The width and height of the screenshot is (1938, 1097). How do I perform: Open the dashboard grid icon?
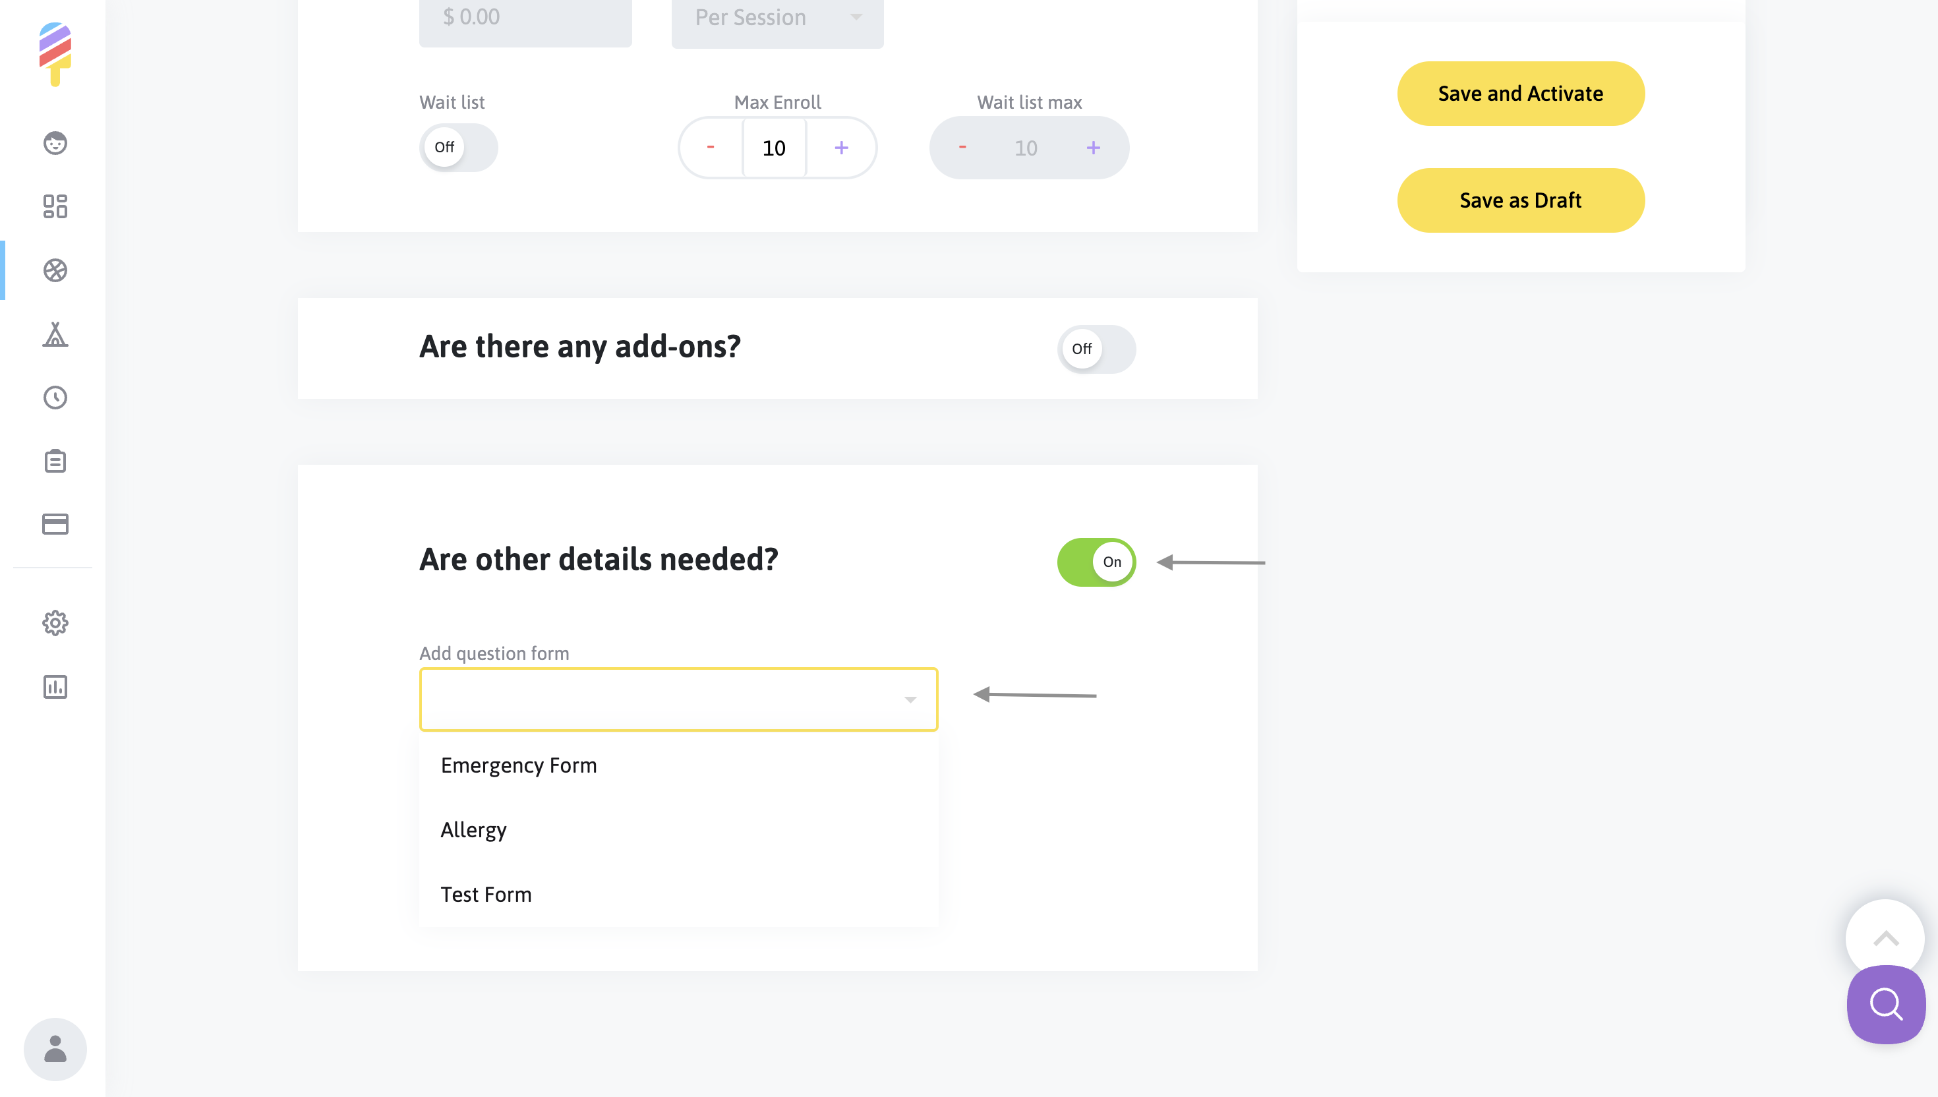click(x=55, y=206)
